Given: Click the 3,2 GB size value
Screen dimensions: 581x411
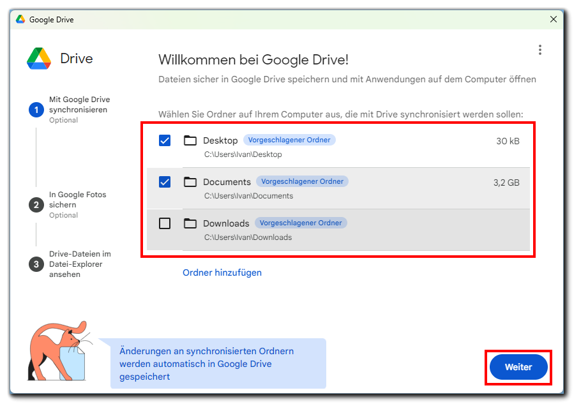Looking at the screenshot, I should coord(506,183).
